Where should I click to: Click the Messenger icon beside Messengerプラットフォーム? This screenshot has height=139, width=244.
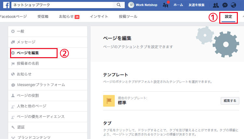pyautogui.click(x=13, y=85)
